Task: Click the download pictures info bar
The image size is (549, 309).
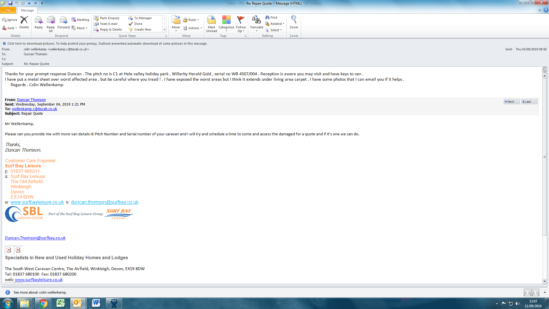Action: pyautogui.click(x=107, y=43)
